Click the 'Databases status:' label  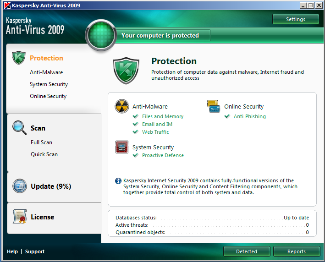click(136, 218)
